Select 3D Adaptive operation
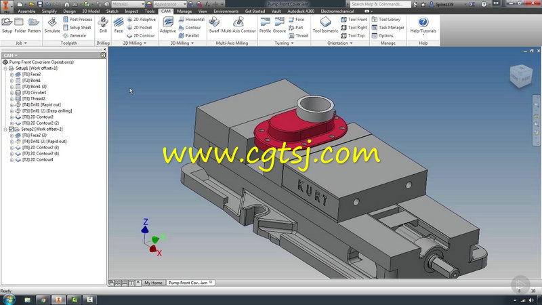Viewport: 542px width, 305px height. click(167, 25)
